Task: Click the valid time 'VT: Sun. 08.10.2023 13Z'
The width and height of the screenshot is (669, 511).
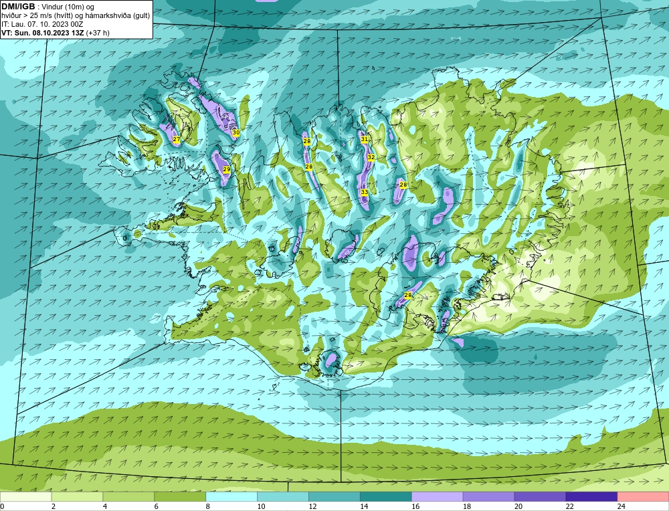Action: coord(43,33)
